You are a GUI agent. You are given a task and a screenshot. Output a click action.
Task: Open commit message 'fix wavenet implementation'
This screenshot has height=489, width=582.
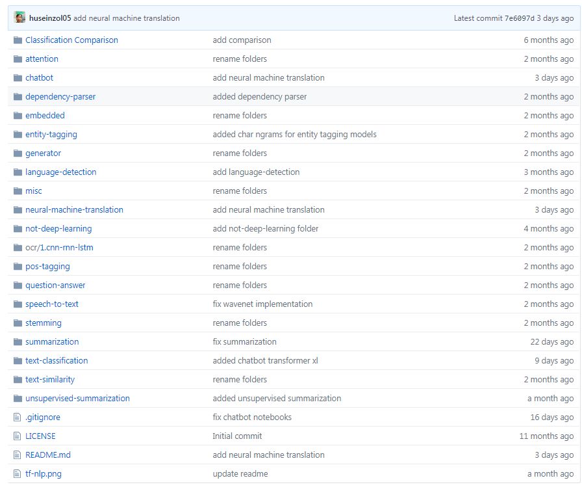(x=262, y=304)
